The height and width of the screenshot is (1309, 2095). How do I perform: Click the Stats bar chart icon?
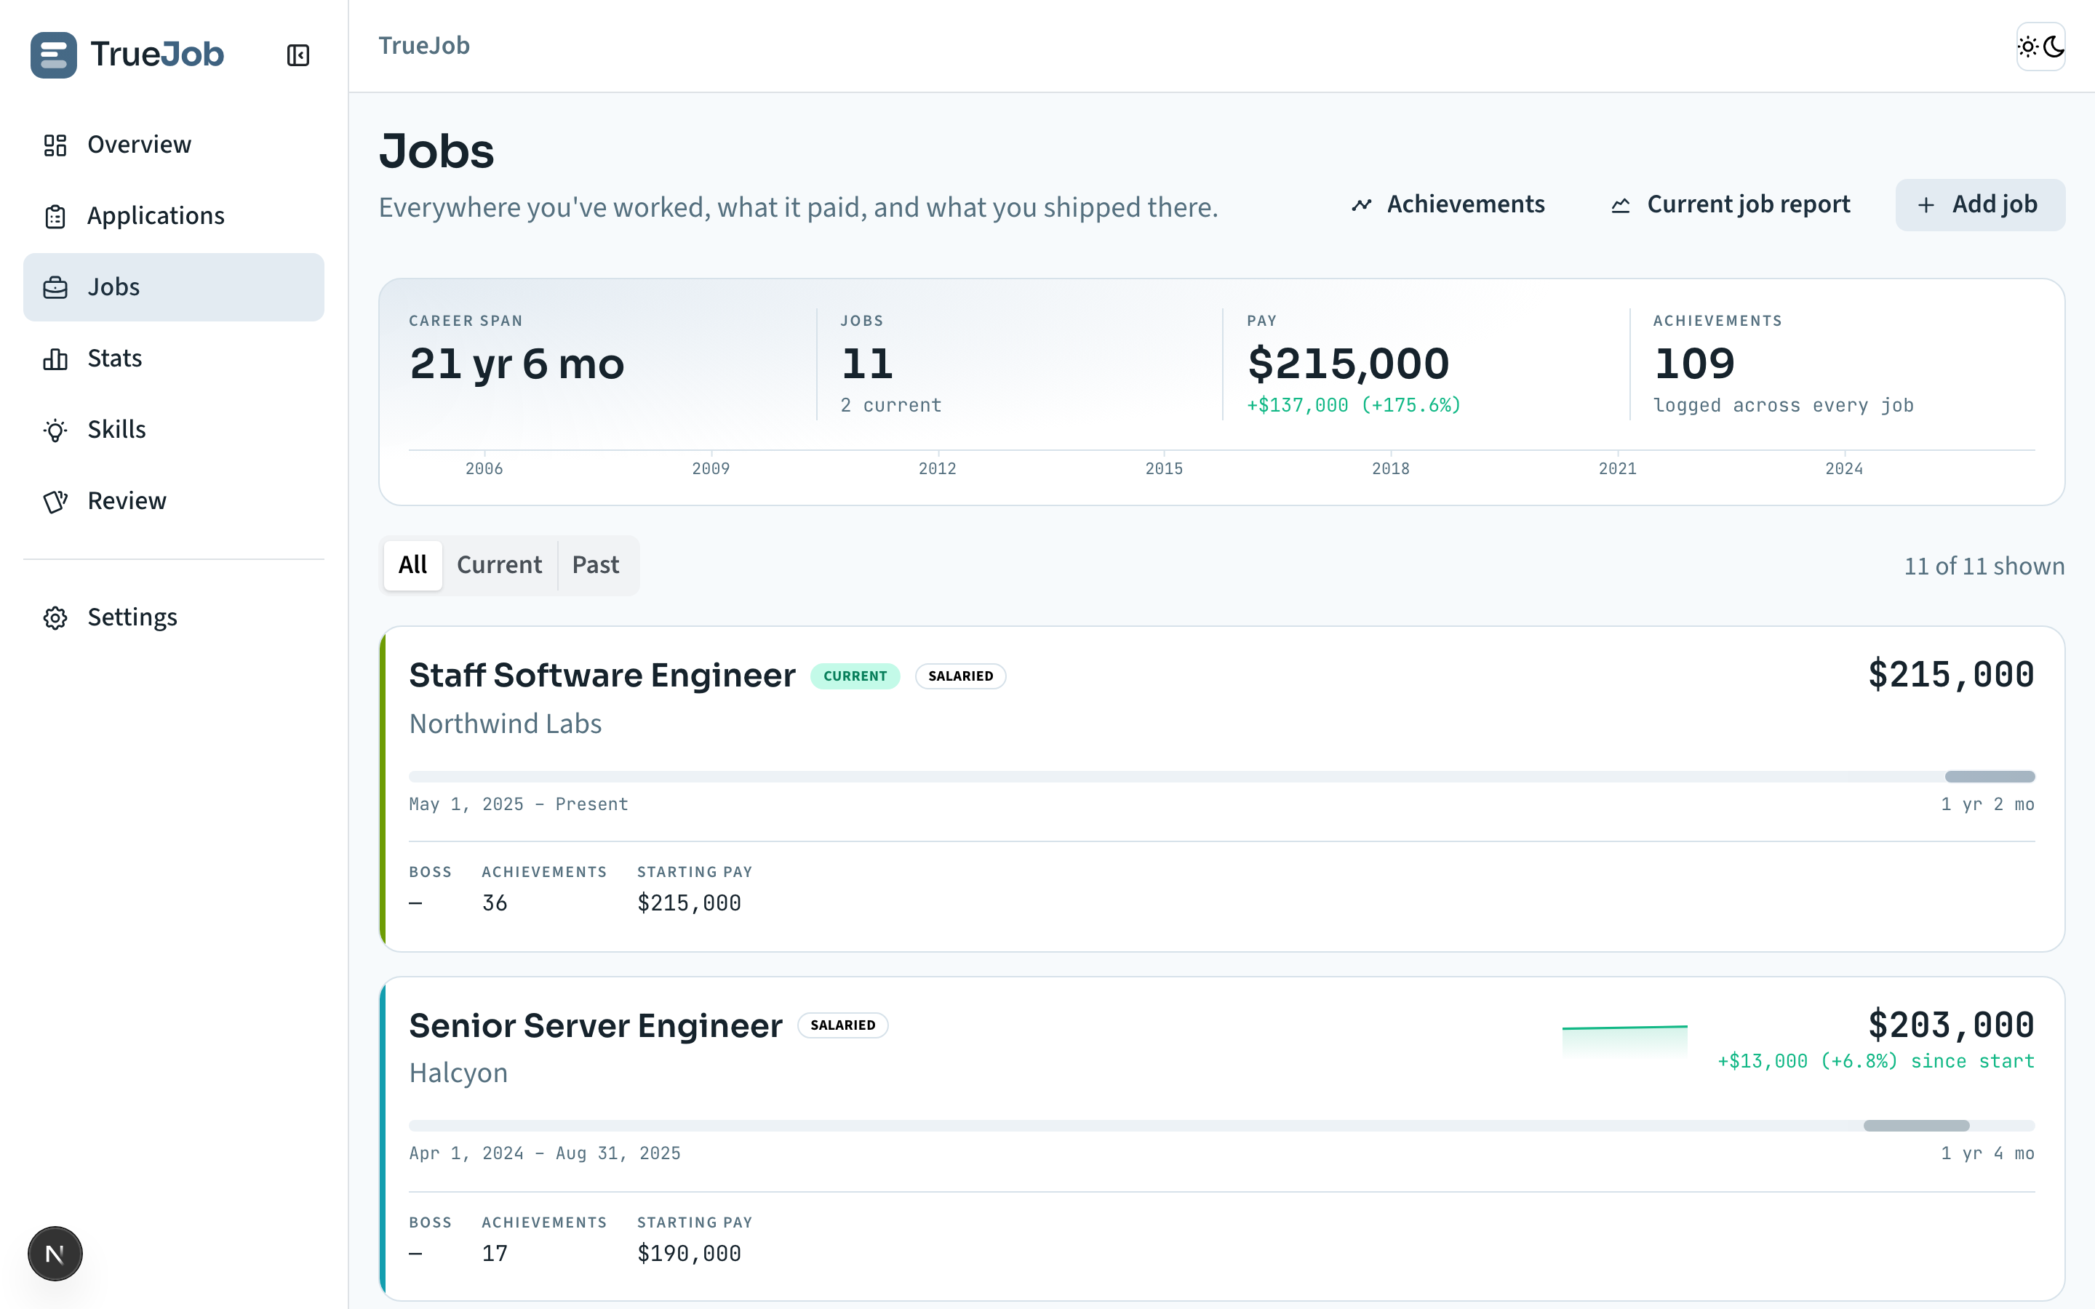55,359
